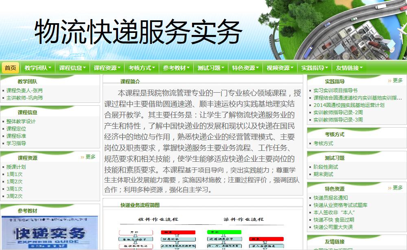This screenshot has height=250, width=407.
Task: Open 2014圆通校园实践基地运营计划 link
Action: tap(349, 105)
